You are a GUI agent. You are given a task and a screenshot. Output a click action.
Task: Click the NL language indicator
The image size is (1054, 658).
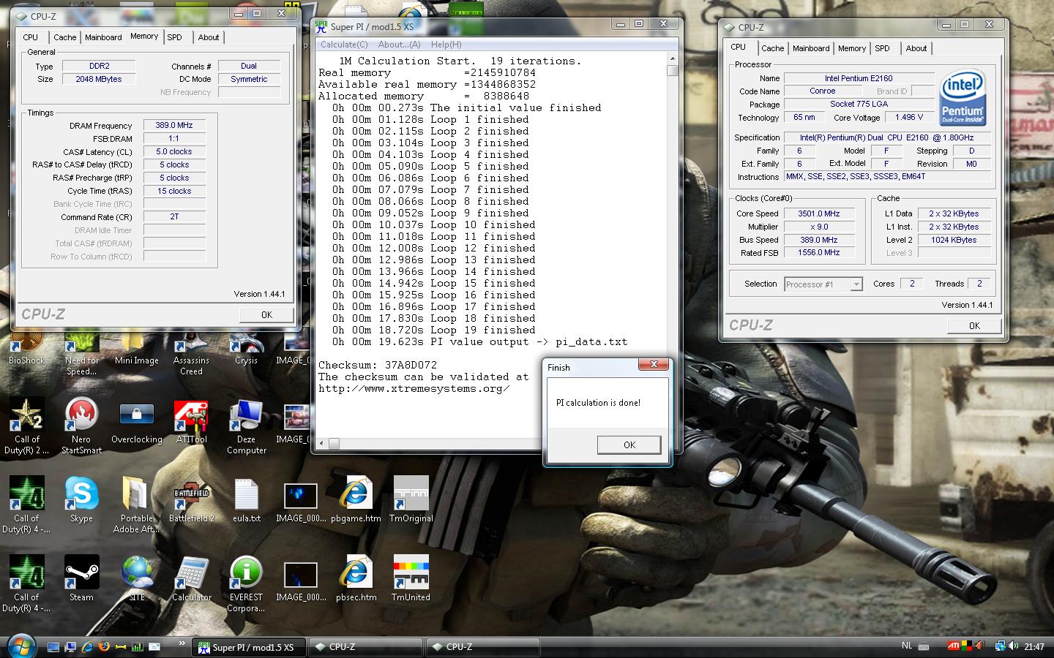click(x=907, y=646)
